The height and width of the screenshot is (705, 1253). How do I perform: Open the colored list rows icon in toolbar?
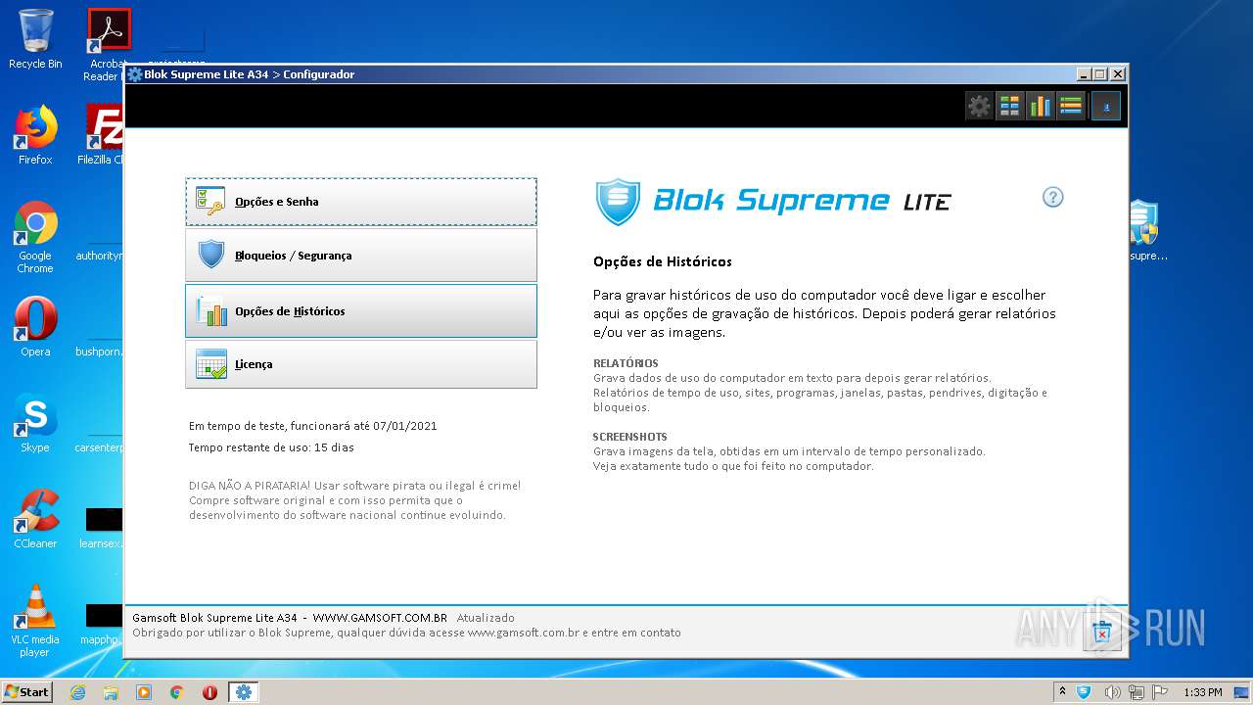click(1070, 106)
